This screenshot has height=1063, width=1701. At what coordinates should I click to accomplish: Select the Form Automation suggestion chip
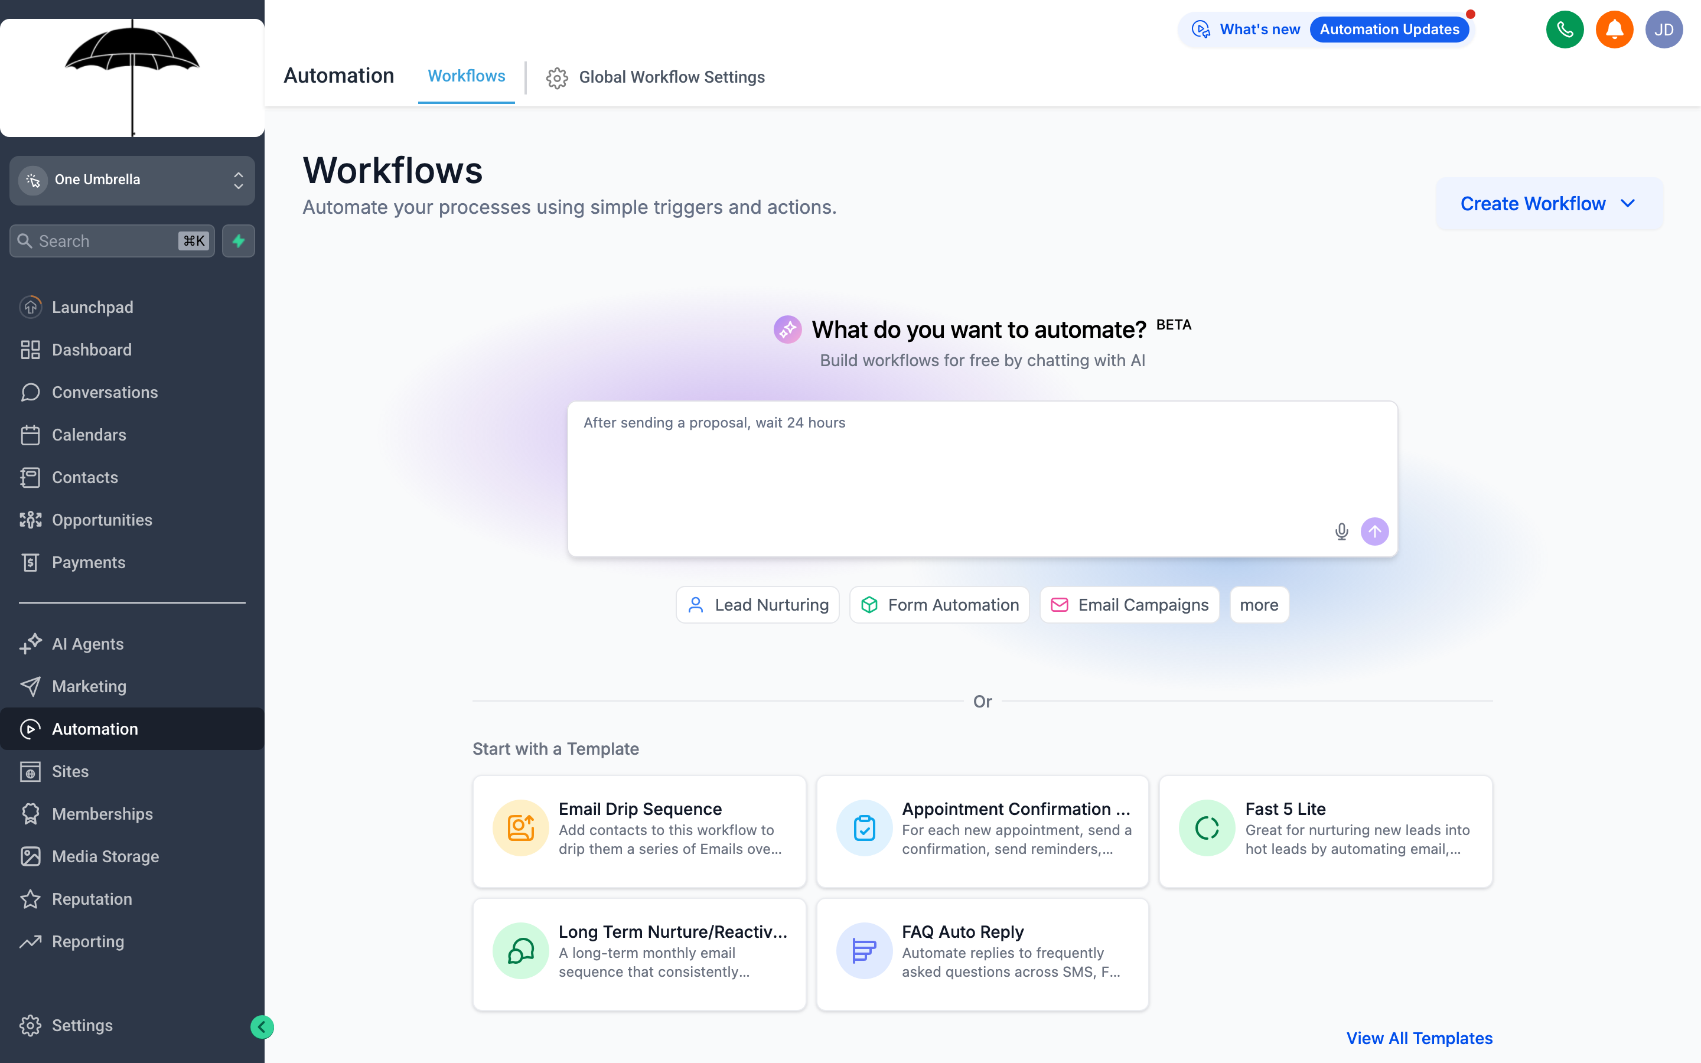[x=939, y=605]
